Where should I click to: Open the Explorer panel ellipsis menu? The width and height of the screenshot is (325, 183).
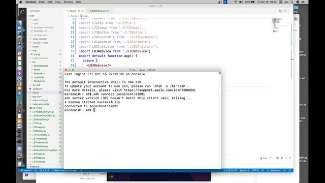(x=60, y=11)
